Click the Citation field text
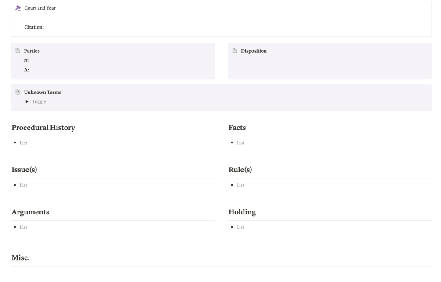Viewport: 441px width, 282px height. [x=34, y=27]
